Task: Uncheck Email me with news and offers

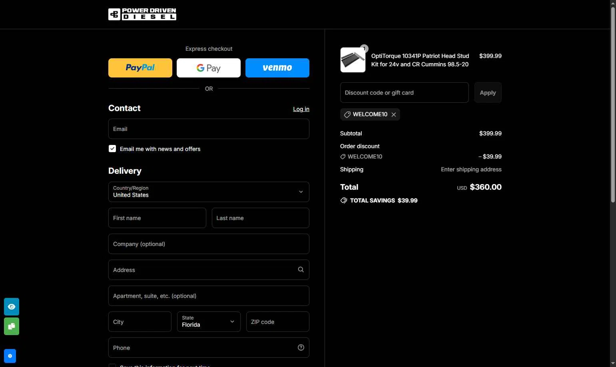Action: [x=112, y=149]
